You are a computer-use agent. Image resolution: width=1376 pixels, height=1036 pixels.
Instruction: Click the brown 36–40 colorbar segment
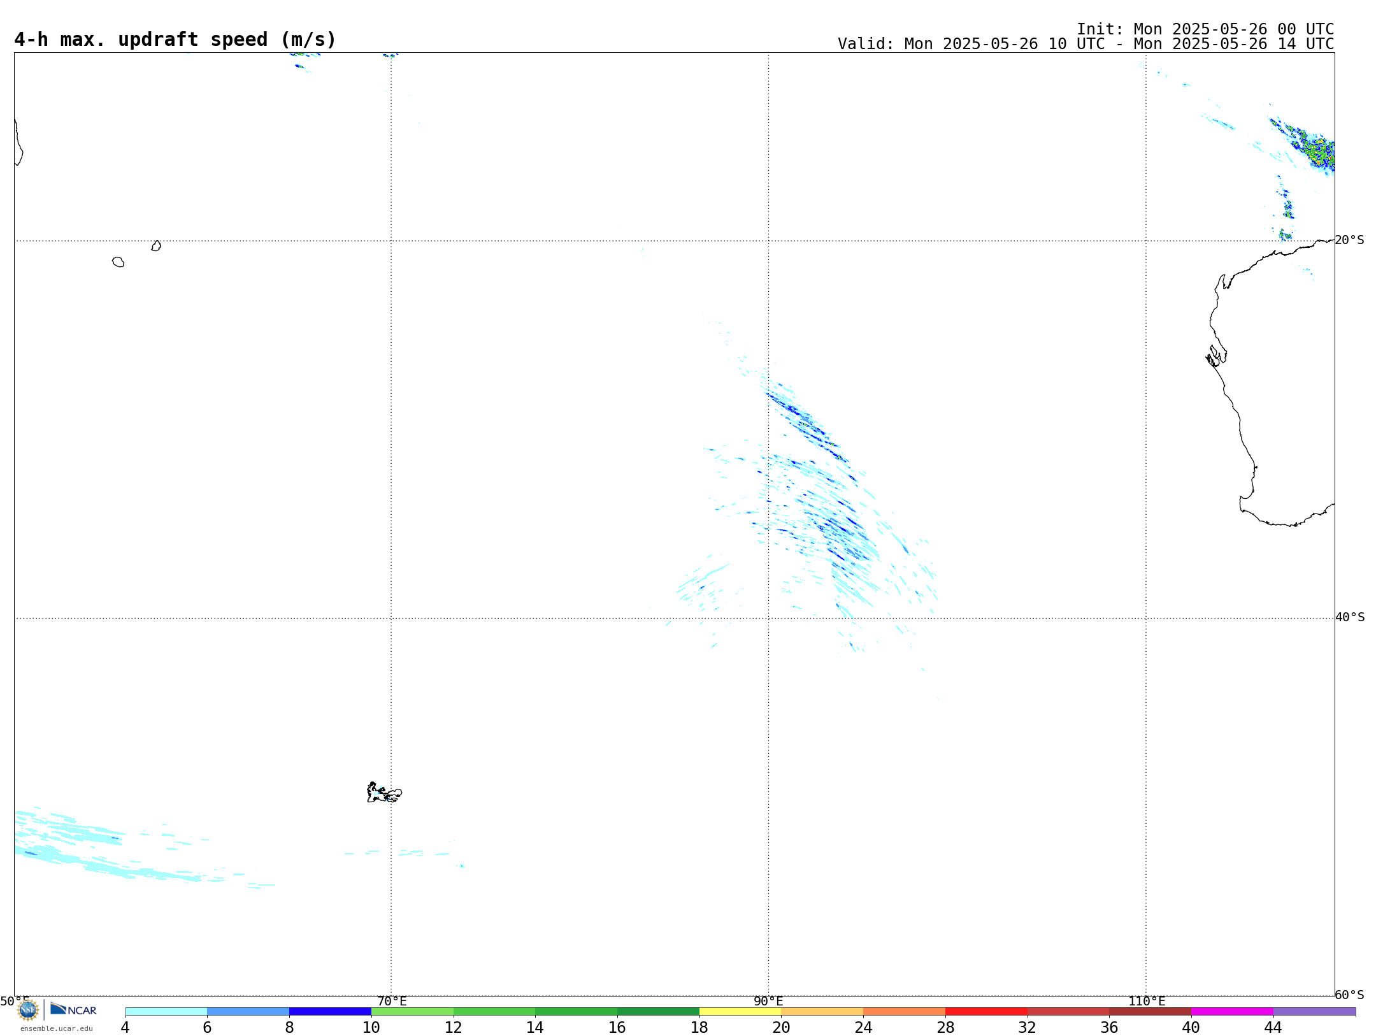[1150, 1012]
